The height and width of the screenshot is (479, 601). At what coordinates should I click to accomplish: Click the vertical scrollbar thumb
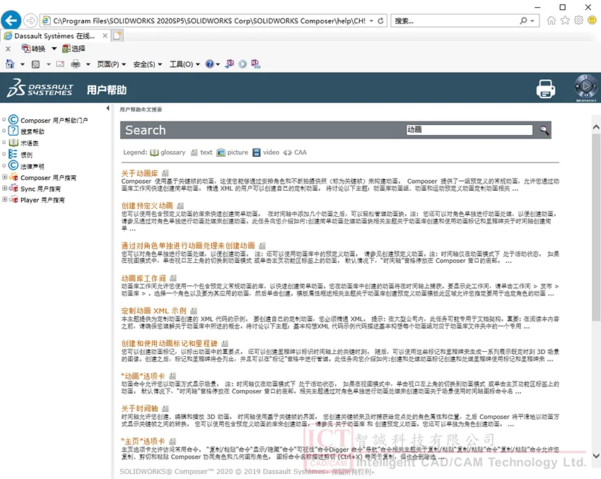tap(596, 227)
